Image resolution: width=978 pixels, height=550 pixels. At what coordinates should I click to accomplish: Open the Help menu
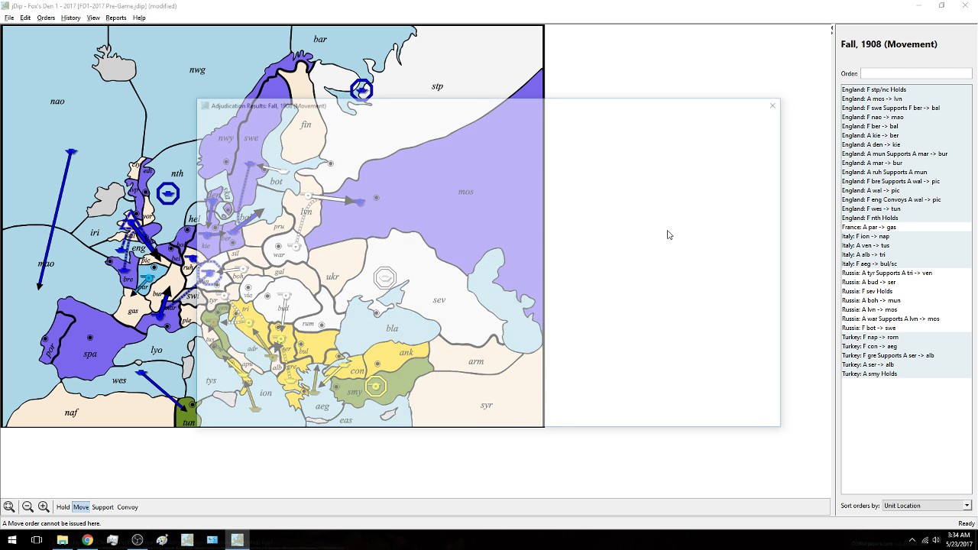pyautogui.click(x=139, y=18)
